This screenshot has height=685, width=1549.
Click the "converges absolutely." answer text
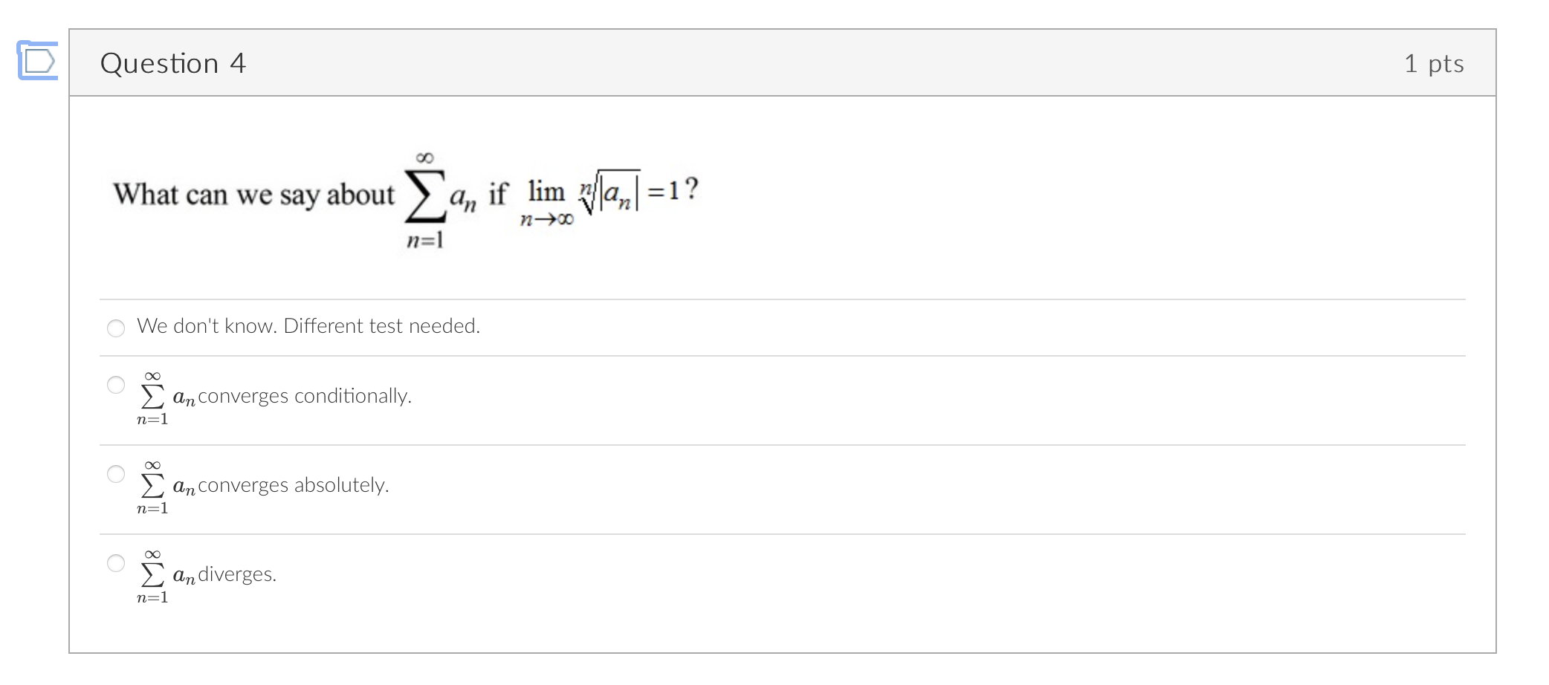(x=294, y=485)
